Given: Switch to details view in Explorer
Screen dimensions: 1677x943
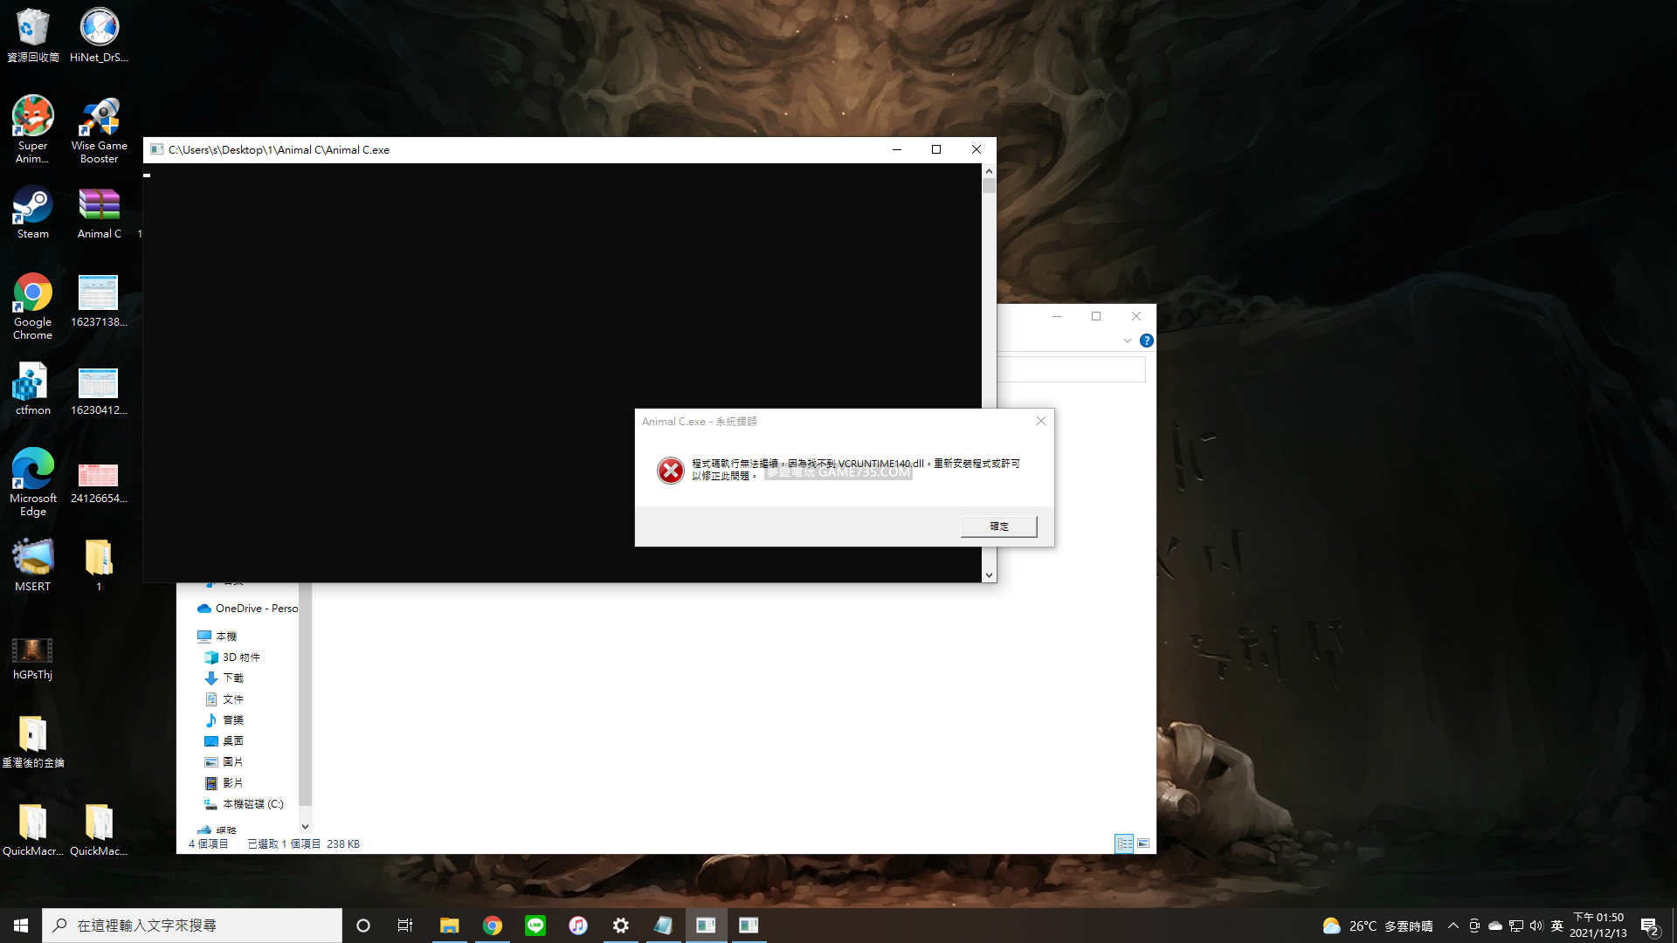Looking at the screenshot, I should point(1124,843).
